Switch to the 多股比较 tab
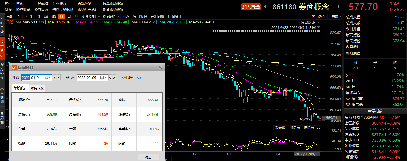Image resolution: width=407 pixels, height=161 pixels. (x=37, y=89)
